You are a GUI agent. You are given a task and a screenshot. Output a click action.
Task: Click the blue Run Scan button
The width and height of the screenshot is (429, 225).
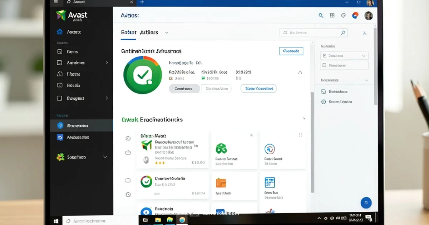click(291, 51)
